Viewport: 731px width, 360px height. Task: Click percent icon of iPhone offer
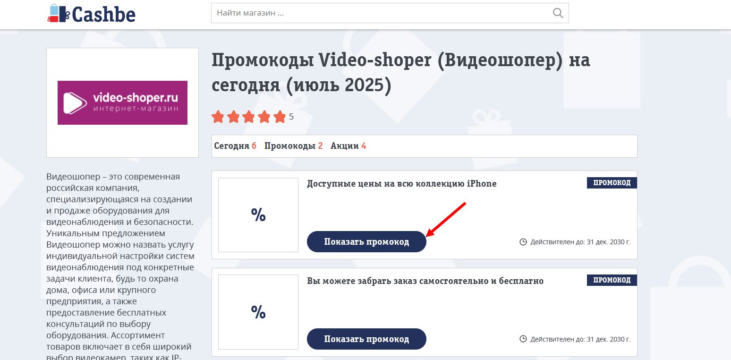pyautogui.click(x=258, y=215)
